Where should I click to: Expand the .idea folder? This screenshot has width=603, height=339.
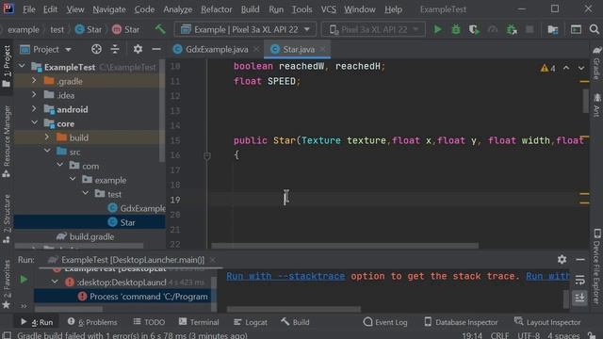click(34, 94)
